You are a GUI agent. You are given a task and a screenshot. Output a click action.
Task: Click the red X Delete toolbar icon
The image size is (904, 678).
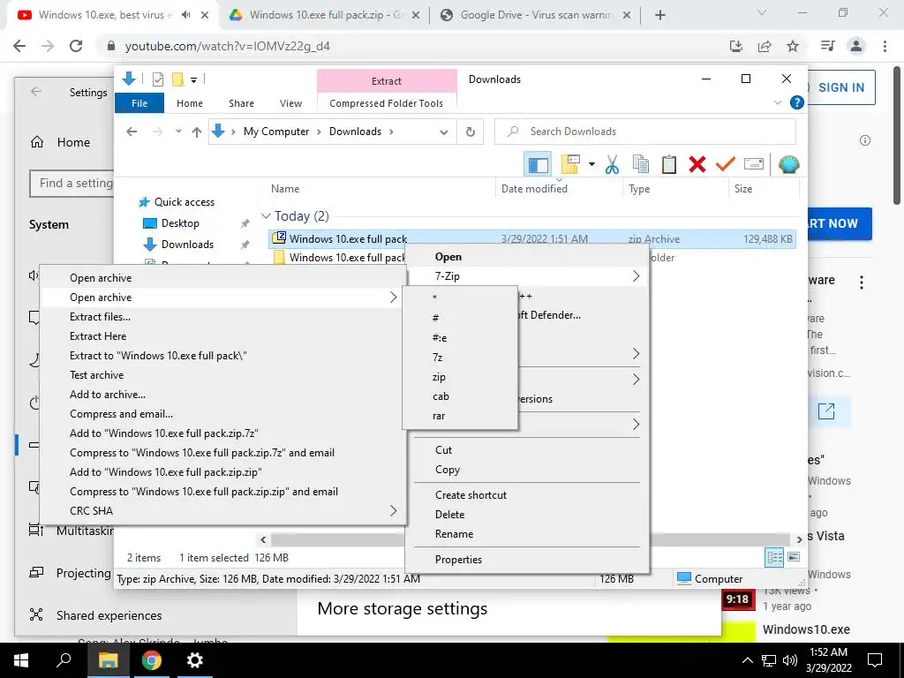(697, 164)
